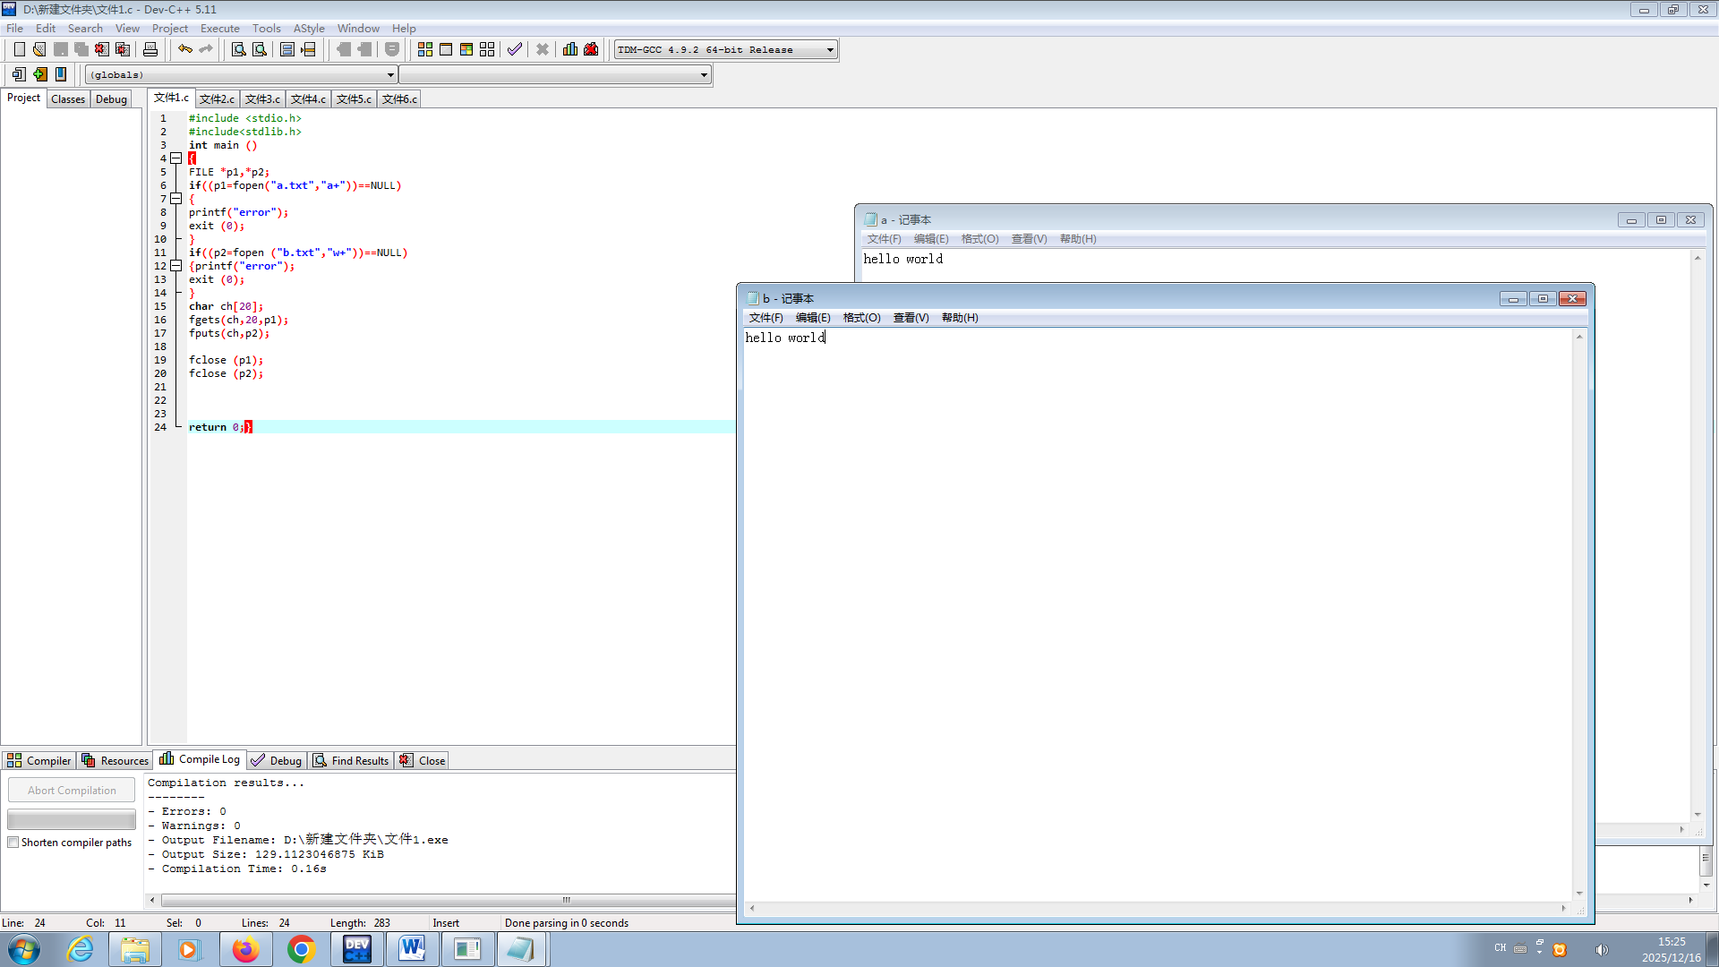The image size is (1719, 967).
Task: Open the empty function list dropdown
Action: [704, 75]
